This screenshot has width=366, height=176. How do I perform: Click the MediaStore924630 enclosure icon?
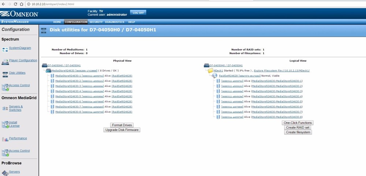click(x=48, y=71)
